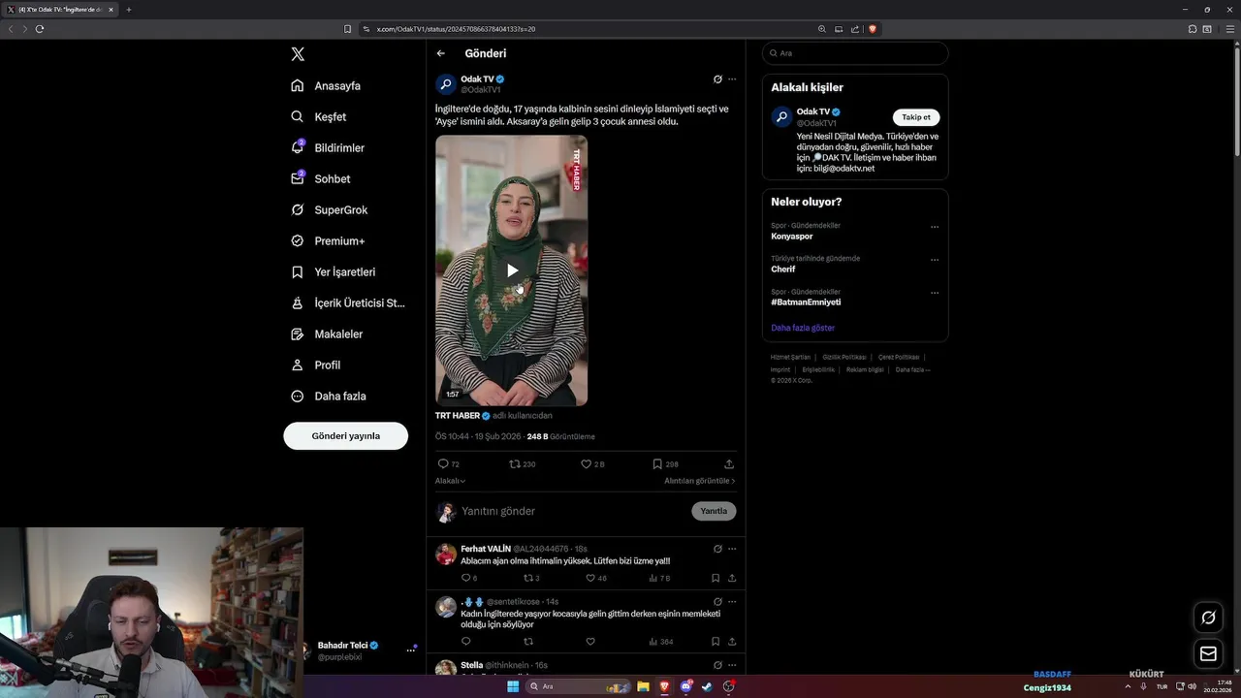Open Bildirimler notifications
Screen dimensions: 1241x698
(328, 147)
